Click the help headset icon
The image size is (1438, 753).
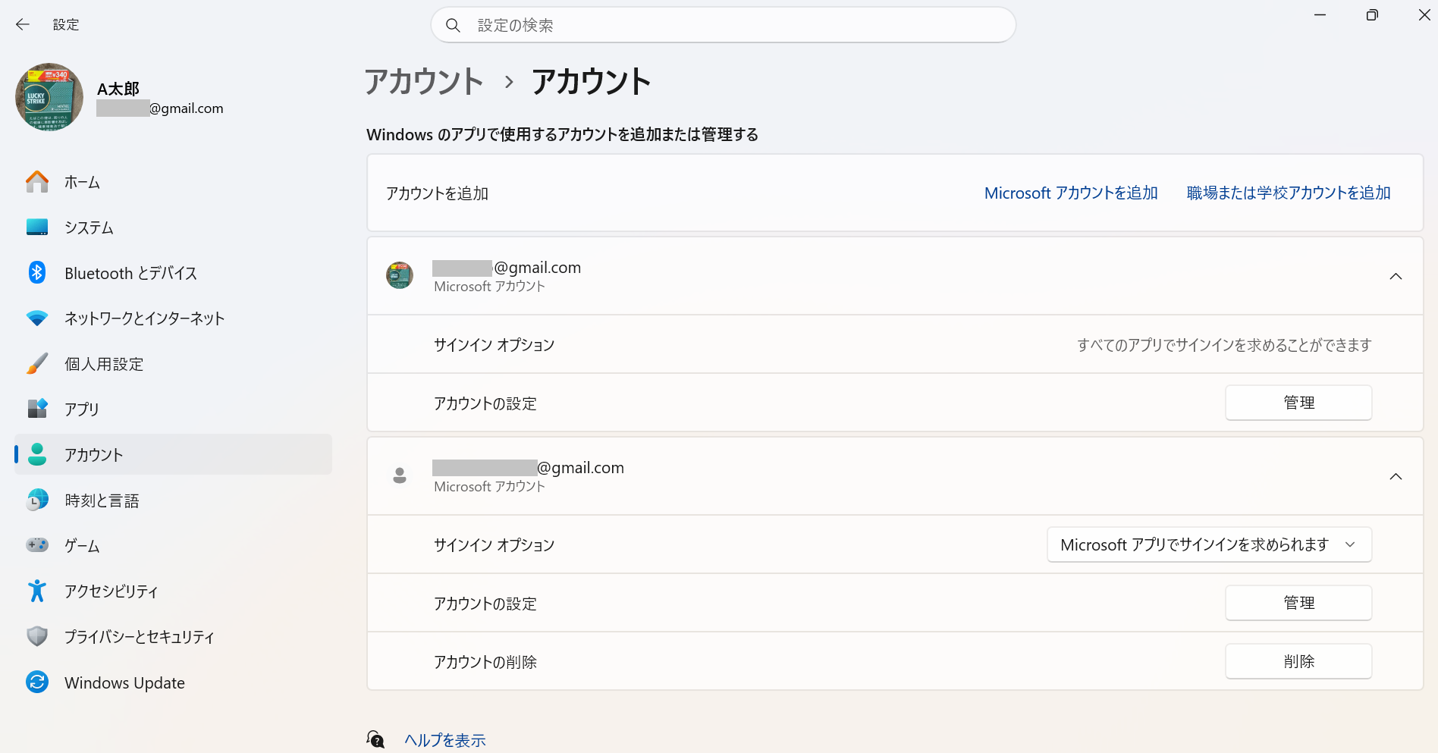point(375,739)
